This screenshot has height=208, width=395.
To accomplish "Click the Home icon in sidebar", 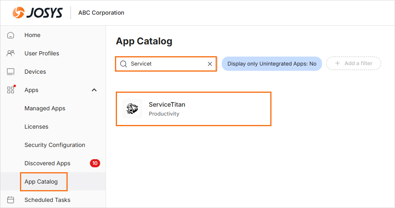I will 11,35.
